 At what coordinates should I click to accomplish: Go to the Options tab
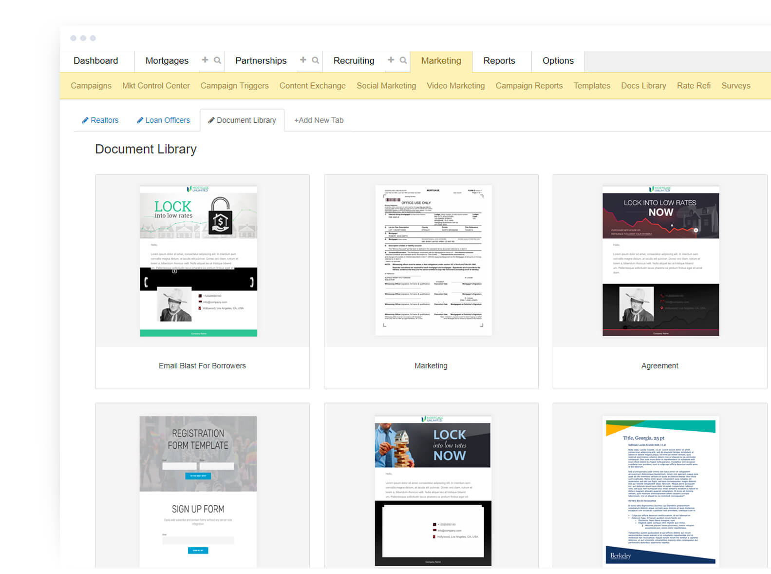tap(558, 61)
